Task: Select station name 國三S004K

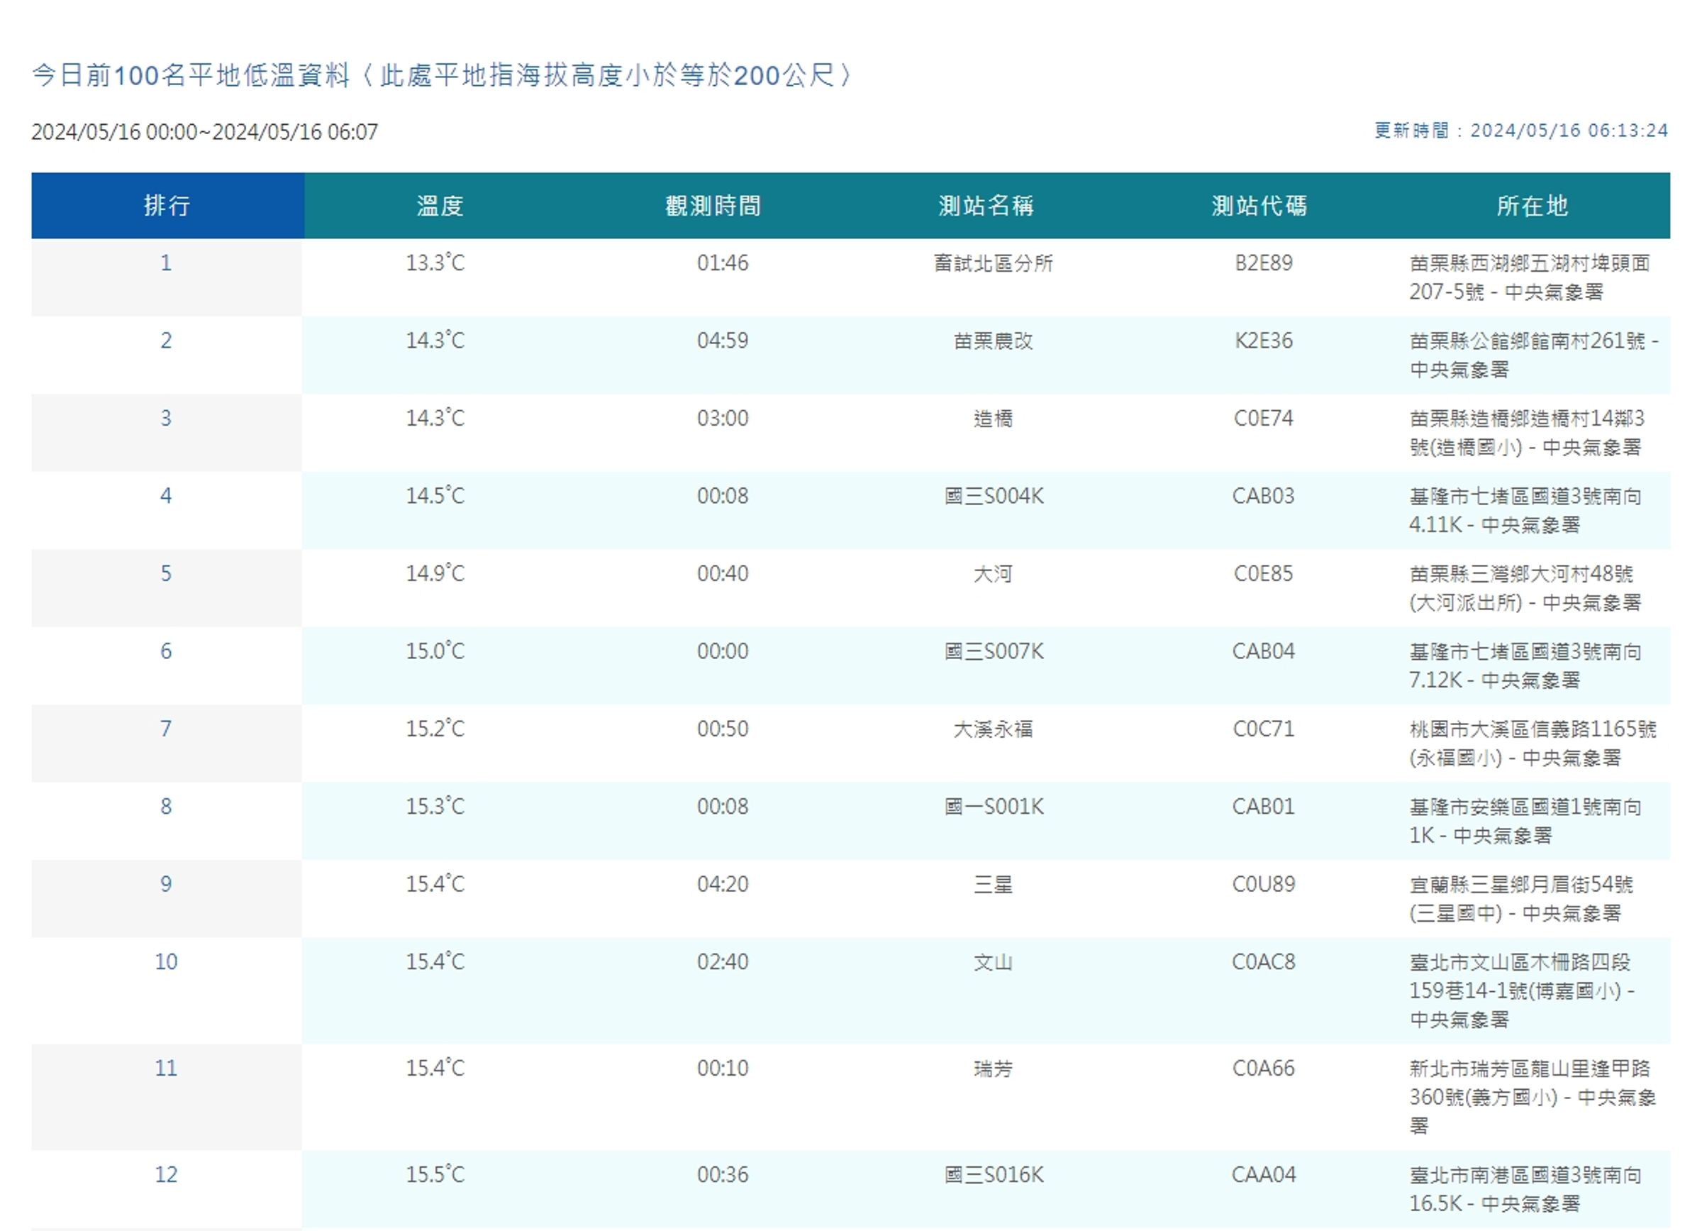Action: pyautogui.click(x=994, y=496)
